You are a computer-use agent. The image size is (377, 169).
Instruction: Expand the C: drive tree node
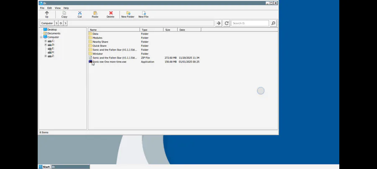point(45,41)
